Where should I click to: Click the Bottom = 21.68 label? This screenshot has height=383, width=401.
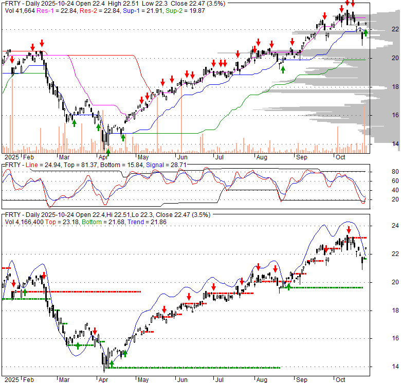pyautogui.click(x=103, y=222)
